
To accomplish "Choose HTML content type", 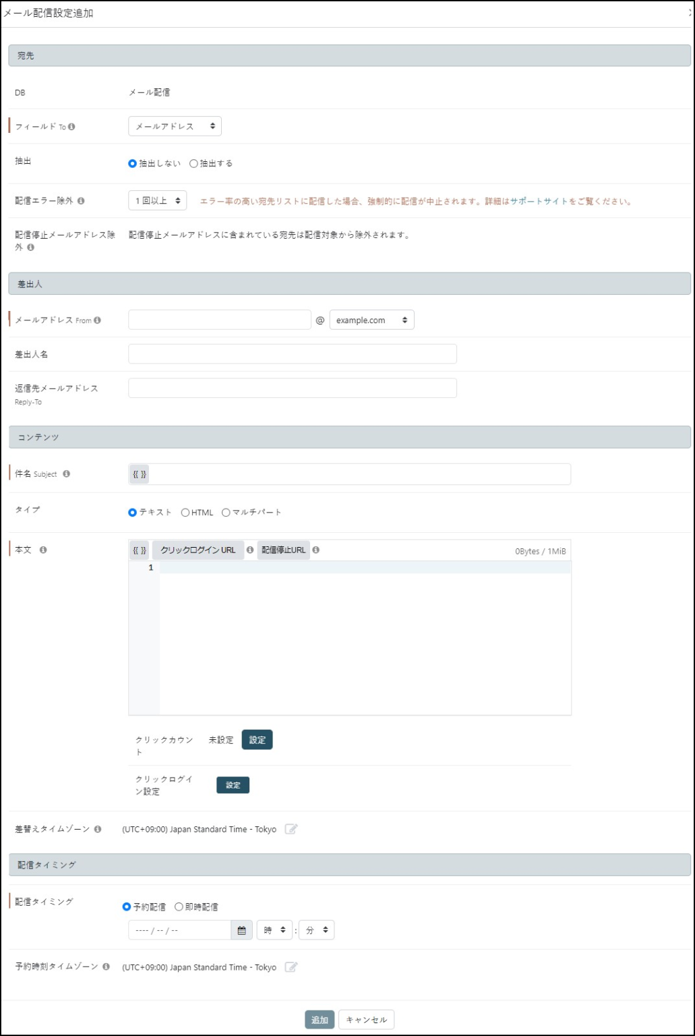I will tap(185, 513).
